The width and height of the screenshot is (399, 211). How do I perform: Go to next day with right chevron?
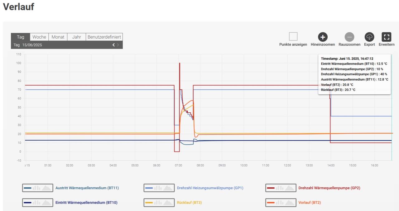118,45
